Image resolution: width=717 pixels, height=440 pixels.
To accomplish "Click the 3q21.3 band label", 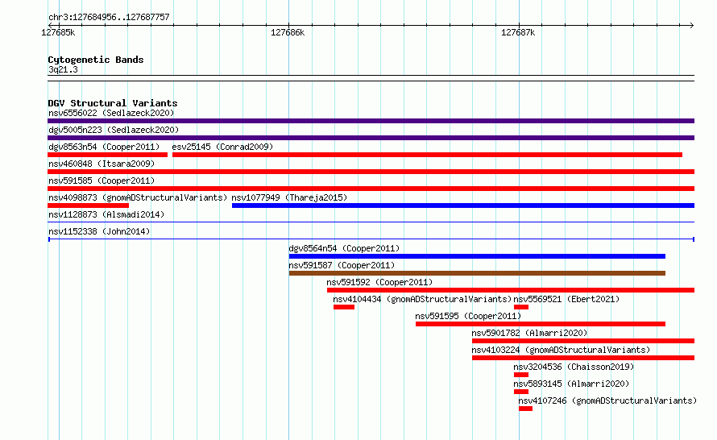I will [x=63, y=69].
